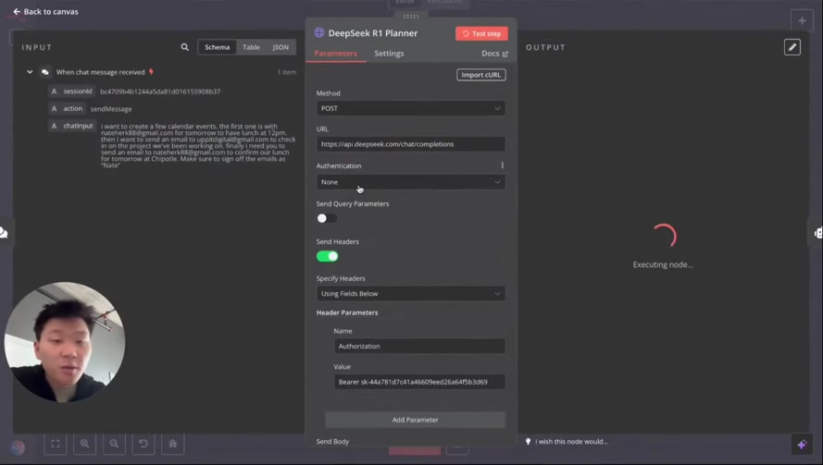This screenshot has height=465, width=823.
Task: Click the fit-to-view icon in canvas toolbar
Action: (56, 444)
